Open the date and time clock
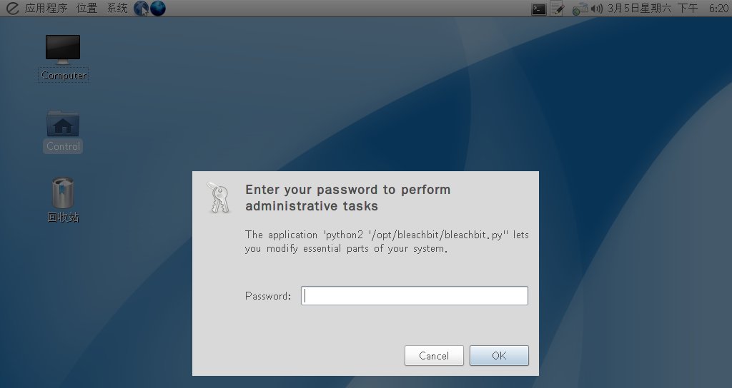732x388 pixels. pyautogui.click(x=668, y=8)
